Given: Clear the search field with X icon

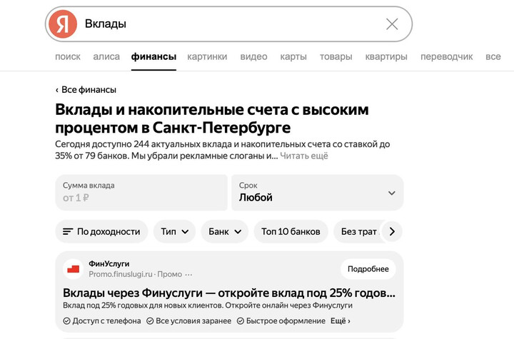Looking at the screenshot, I should pos(392,24).
